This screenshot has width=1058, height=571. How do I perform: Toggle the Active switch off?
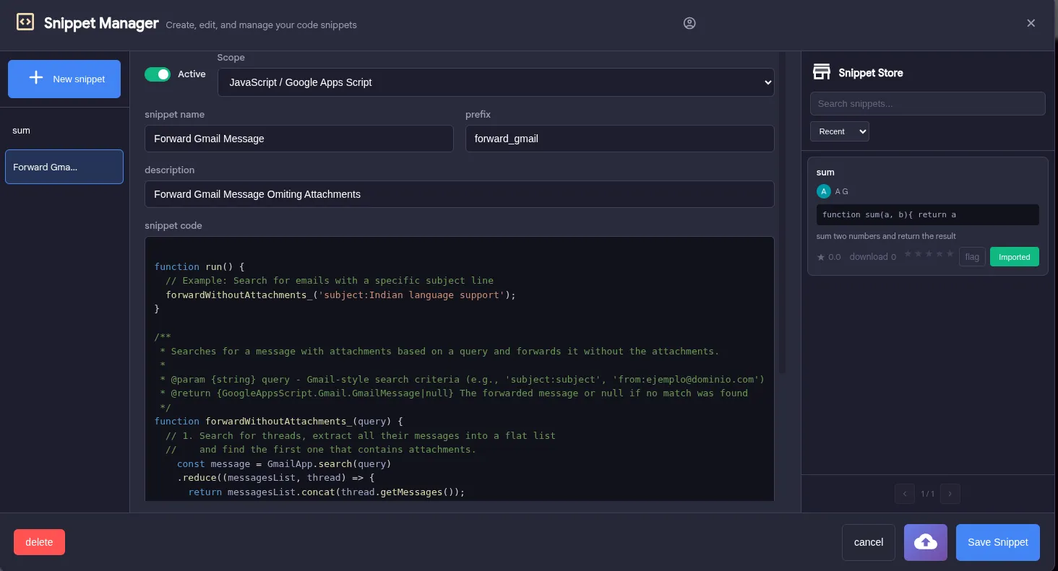(x=158, y=74)
